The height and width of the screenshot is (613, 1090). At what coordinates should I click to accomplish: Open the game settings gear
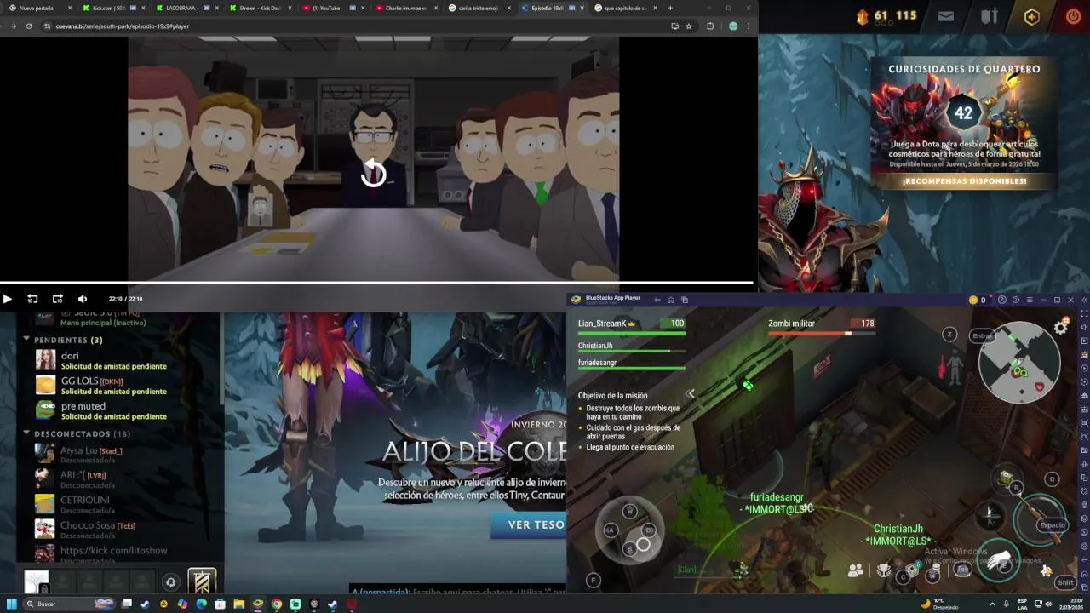1061,328
